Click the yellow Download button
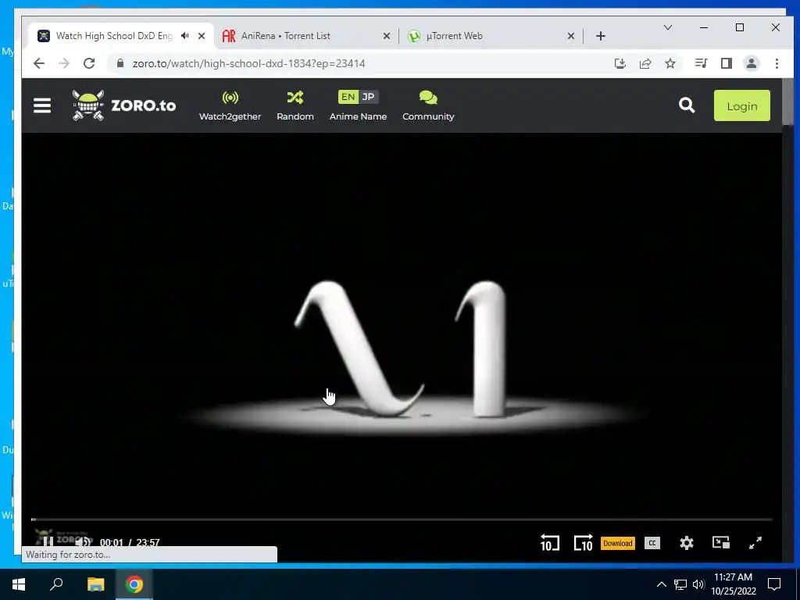 tap(617, 544)
